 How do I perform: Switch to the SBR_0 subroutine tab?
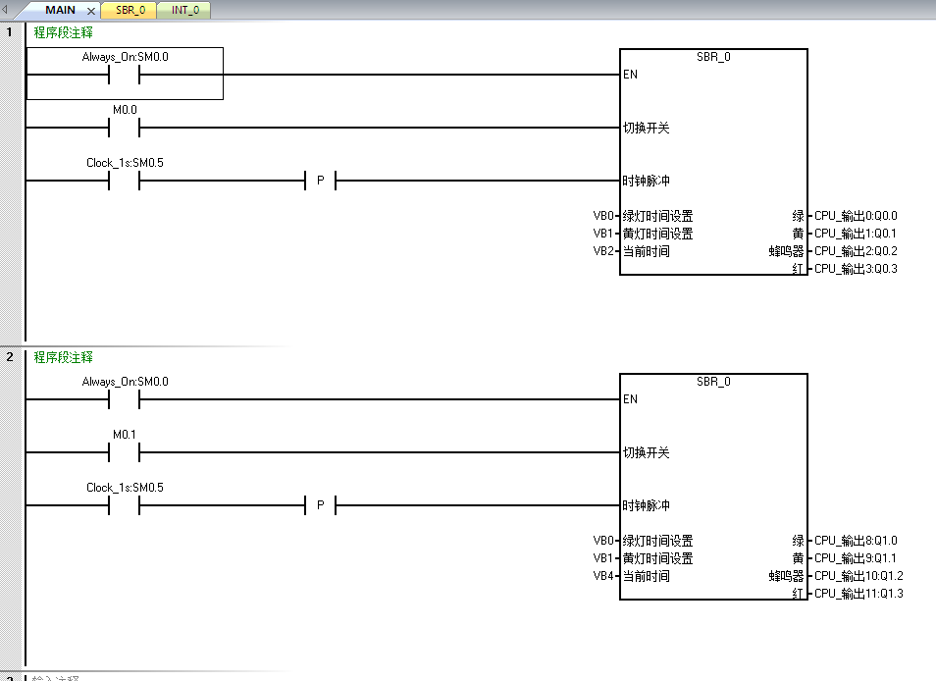[x=129, y=10]
